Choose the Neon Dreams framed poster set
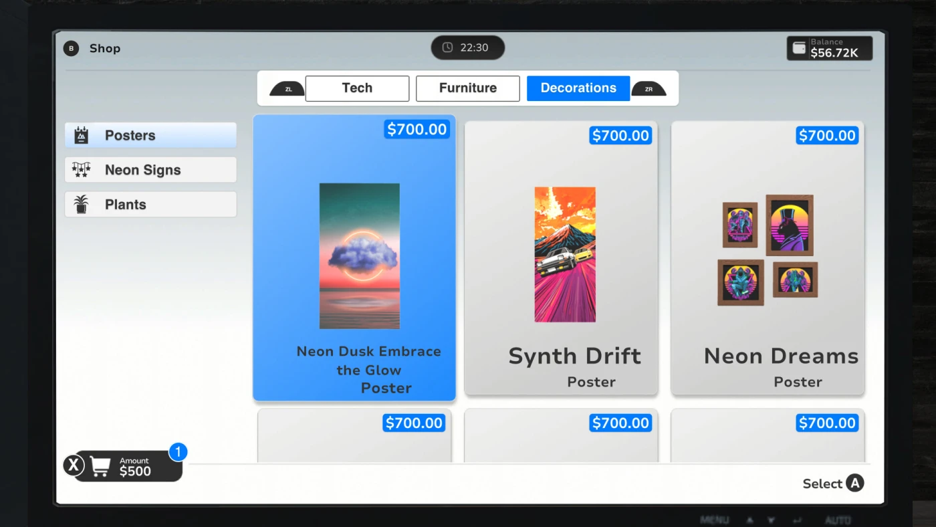The height and width of the screenshot is (527, 936). coord(768,257)
